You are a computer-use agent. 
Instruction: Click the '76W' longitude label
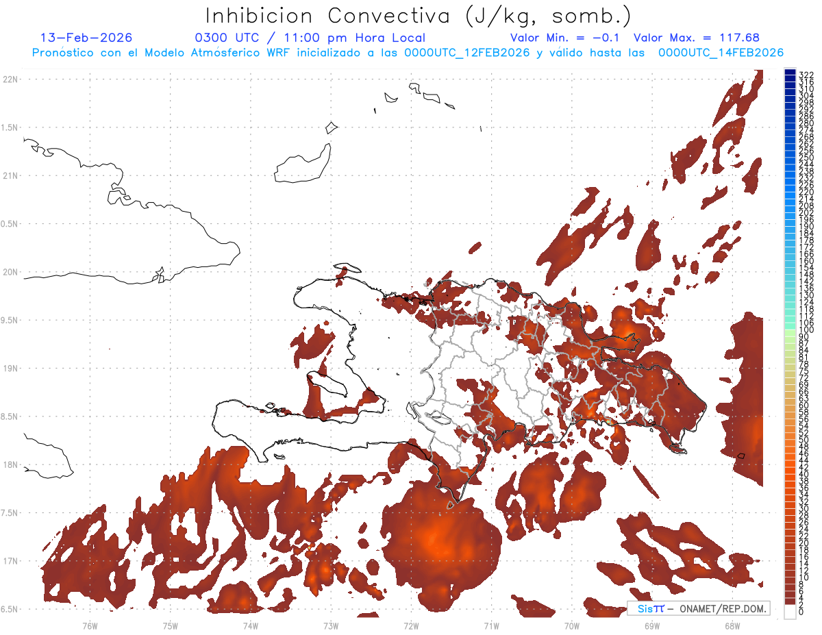point(90,625)
